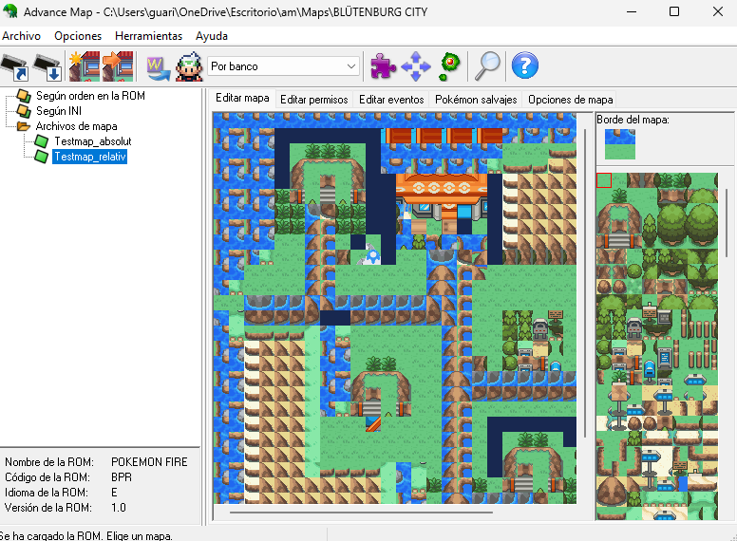Open the 'Por banco' sorting dropdown
The image size is (737, 541).
pyautogui.click(x=283, y=66)
